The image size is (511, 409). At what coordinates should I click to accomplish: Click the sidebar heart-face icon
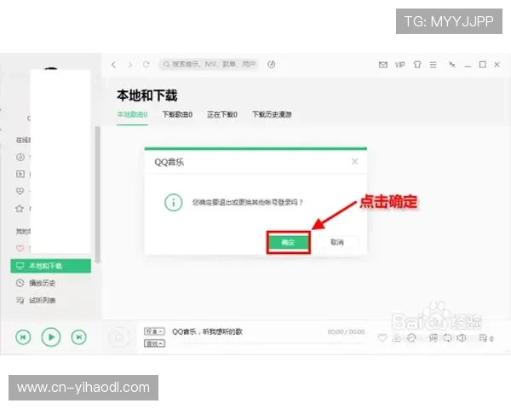coord(20,191)
